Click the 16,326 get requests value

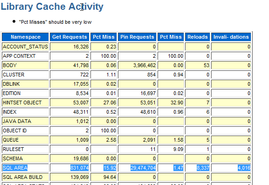(81, 47)
